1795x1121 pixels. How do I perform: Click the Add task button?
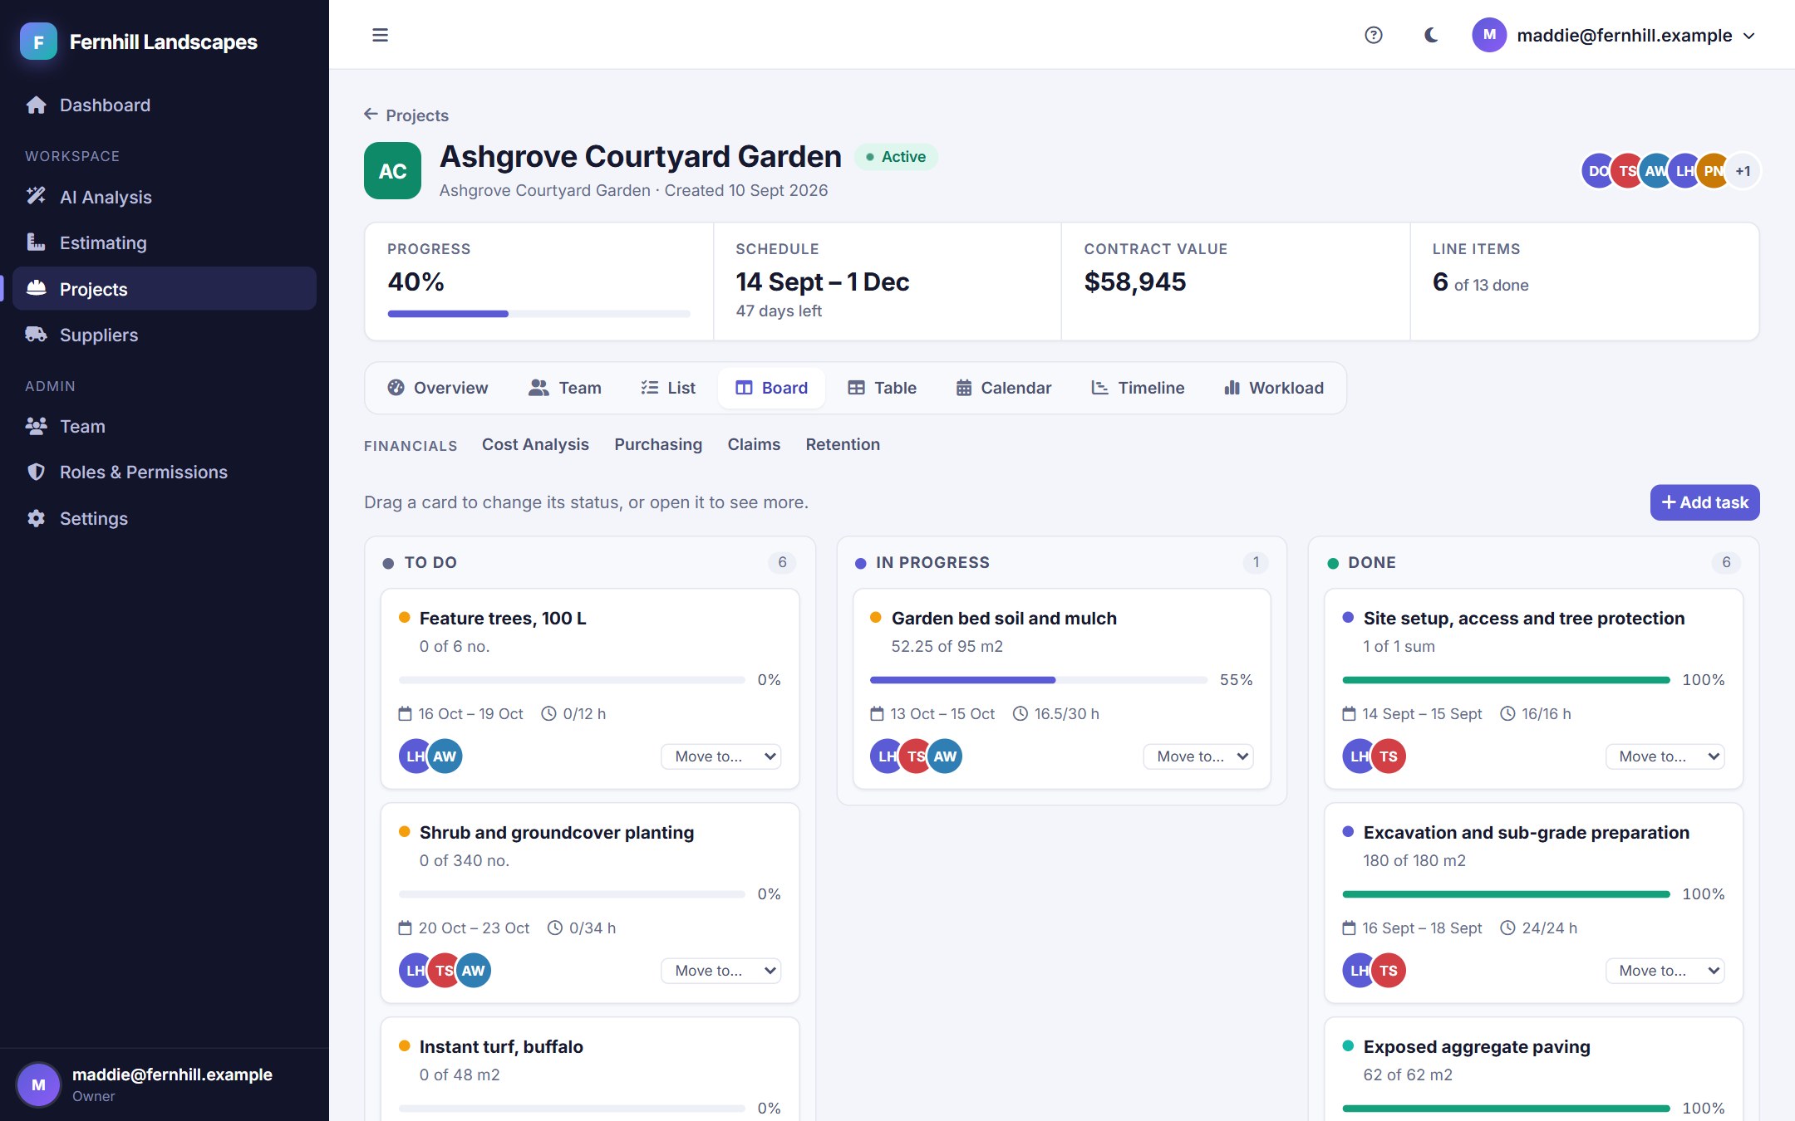click(1704, 502)
